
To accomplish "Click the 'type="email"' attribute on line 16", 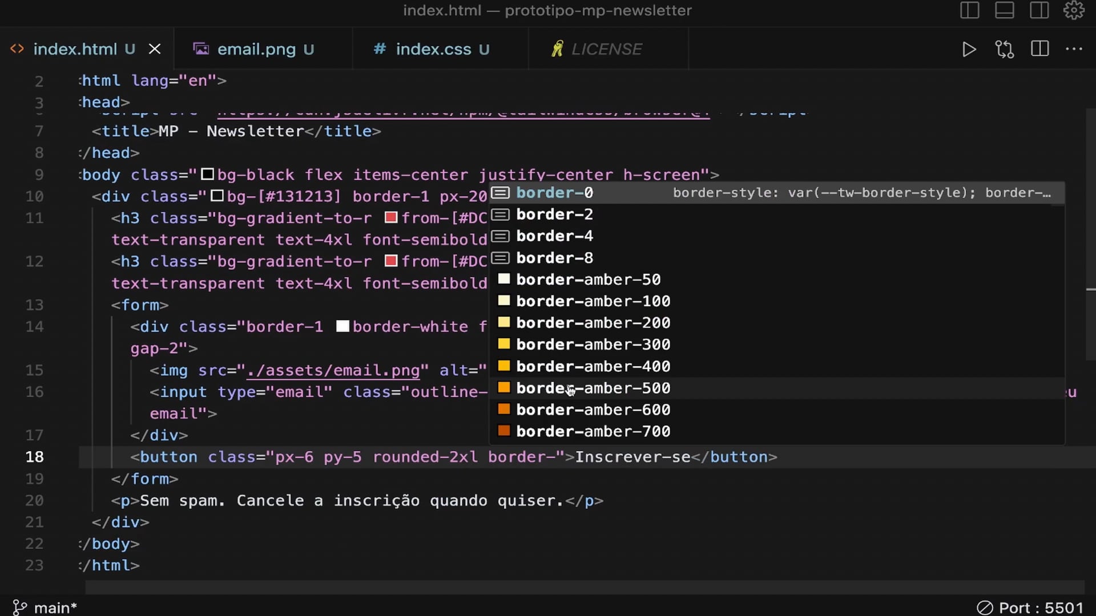I will coord(275,392).
